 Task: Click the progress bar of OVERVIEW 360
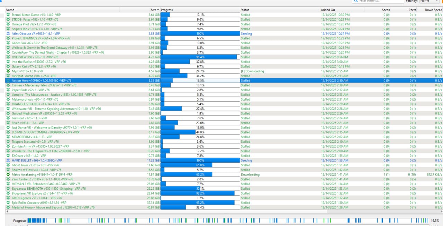click(x=200, y=57)
